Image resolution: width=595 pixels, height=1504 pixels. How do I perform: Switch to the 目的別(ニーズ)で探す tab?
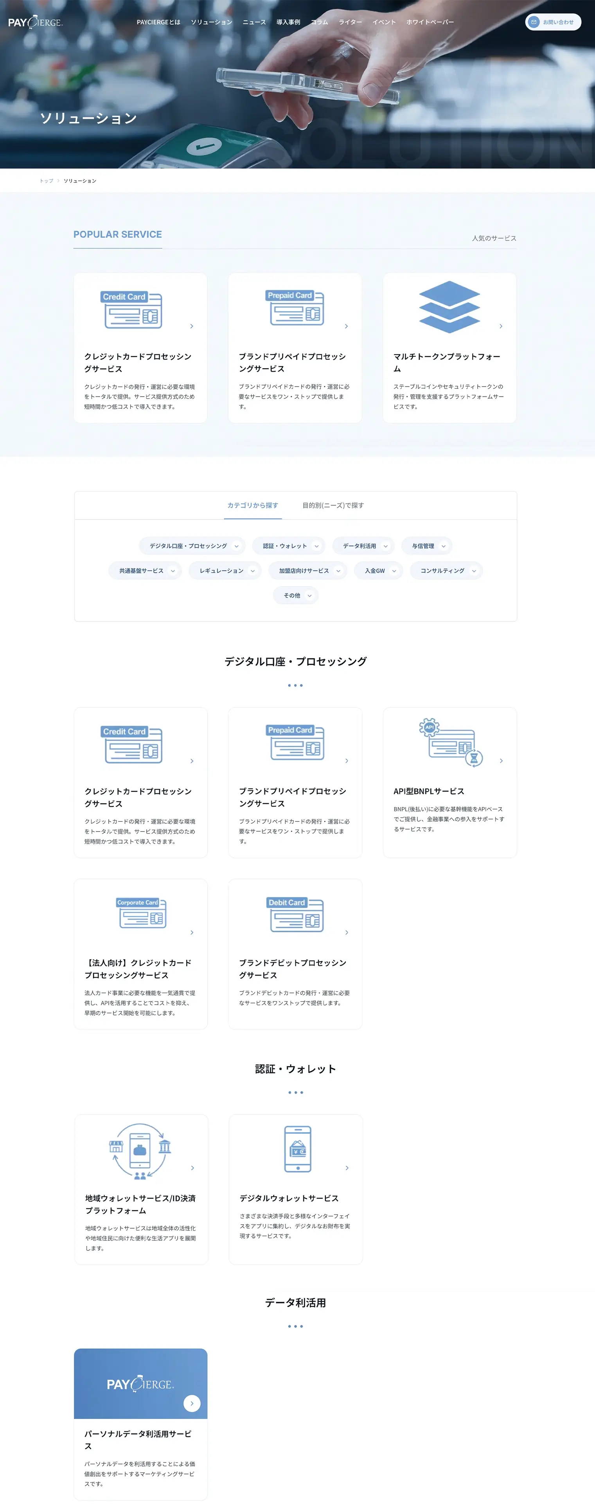(x=333, y=505)
